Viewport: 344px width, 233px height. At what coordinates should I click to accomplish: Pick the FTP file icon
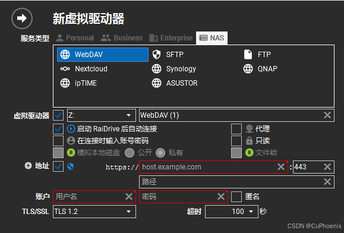(x=248, y=55)
